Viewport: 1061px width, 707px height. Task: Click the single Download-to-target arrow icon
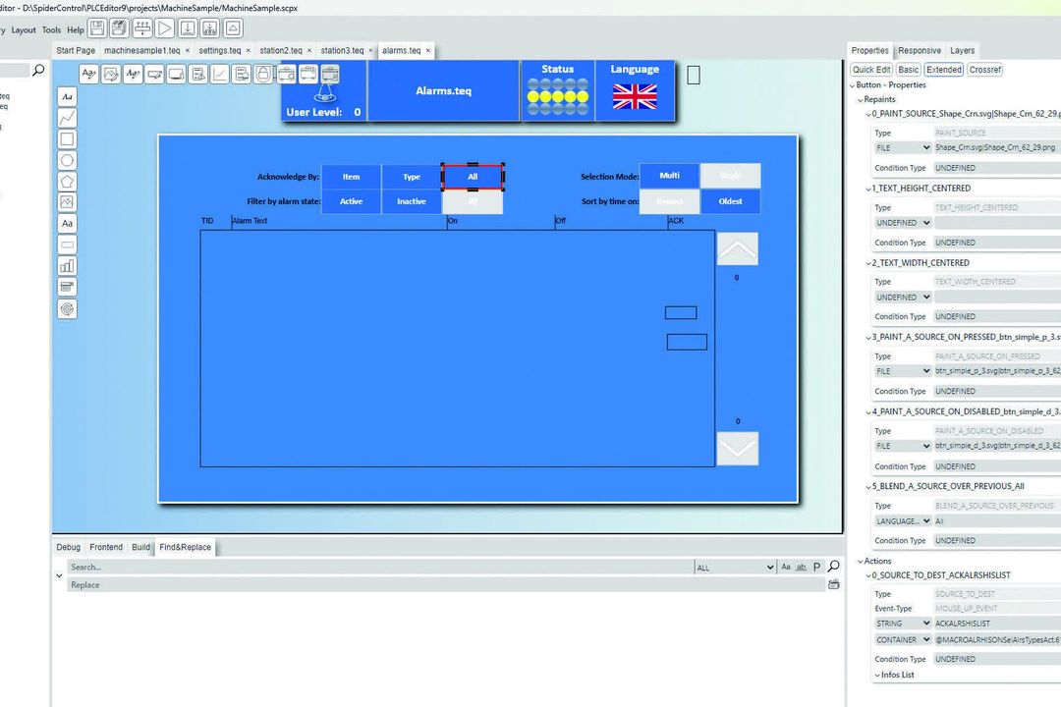[188, 28]
